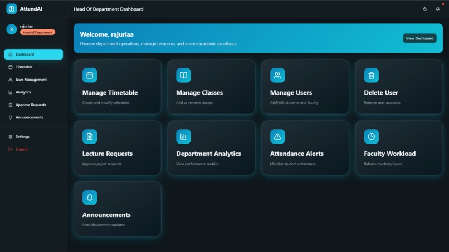Open the Lecture Requests card title
The image size is (449, 252).
click(108, 154)
